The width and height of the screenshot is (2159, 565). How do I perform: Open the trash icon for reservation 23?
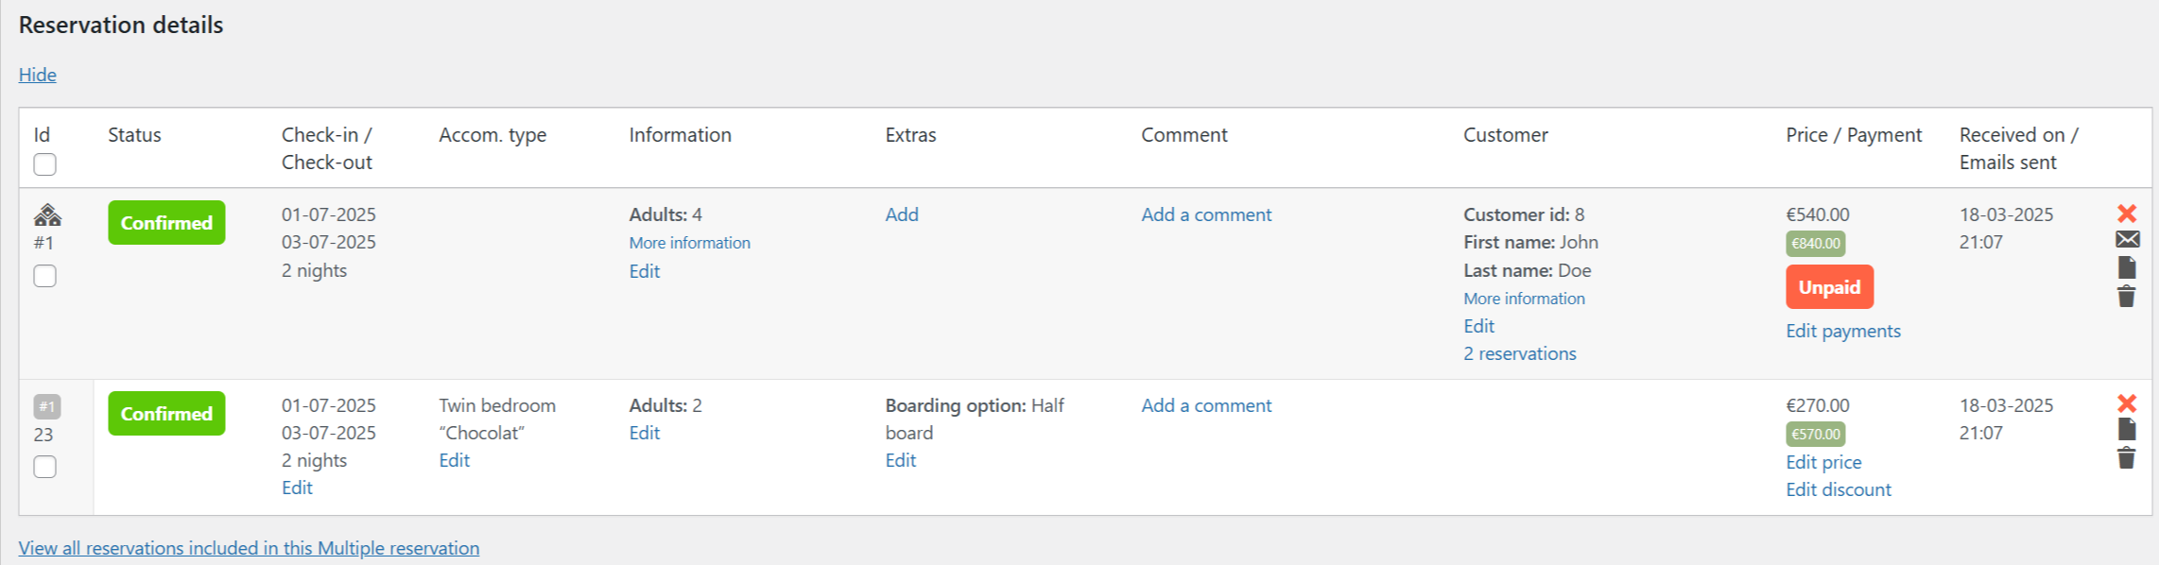click(x=2128, y=456)
